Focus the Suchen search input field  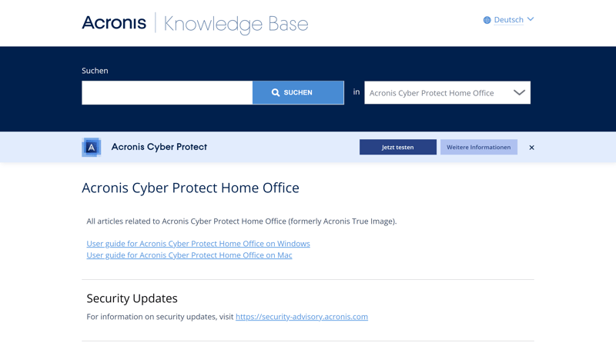pos(167,92)
